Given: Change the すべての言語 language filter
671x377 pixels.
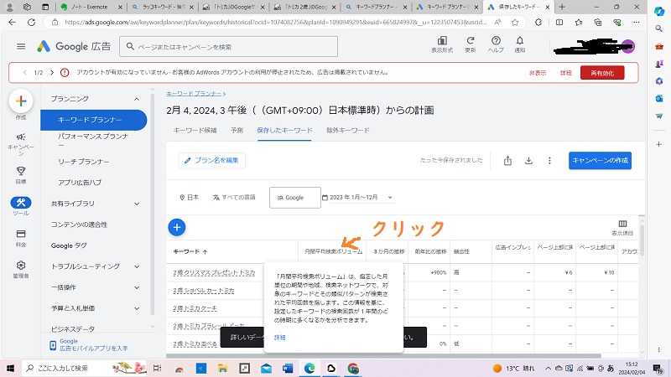Looking at the screenshot, I should tap(234, 198).
